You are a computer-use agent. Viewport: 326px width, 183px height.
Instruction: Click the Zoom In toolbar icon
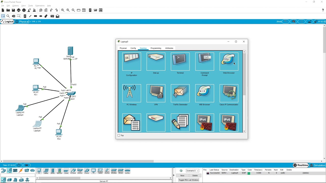click(63, 10)
